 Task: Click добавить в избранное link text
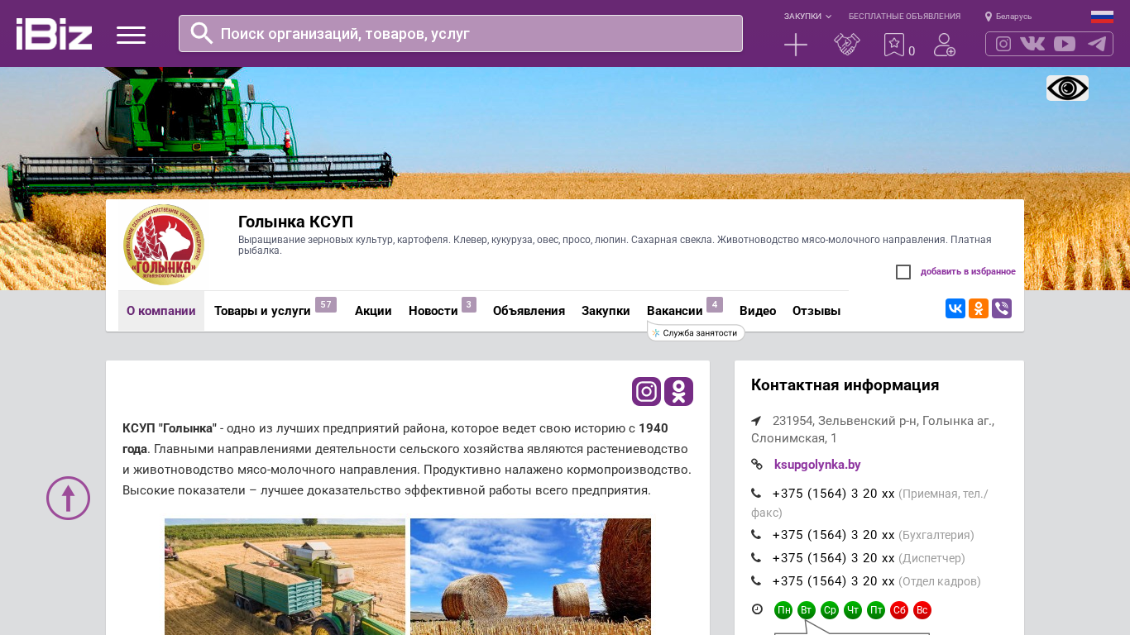click(968, 272)
